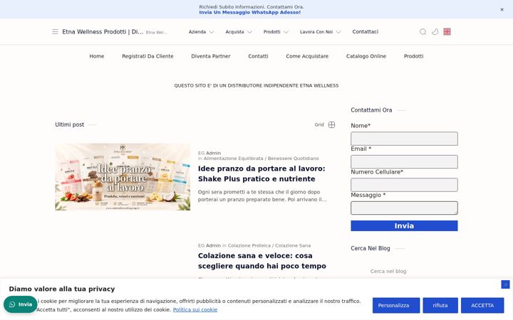Submit form with blue Invia button
The width and height of the screenshot is (513, 320).
pyautogui.click(x=404, y=225)
